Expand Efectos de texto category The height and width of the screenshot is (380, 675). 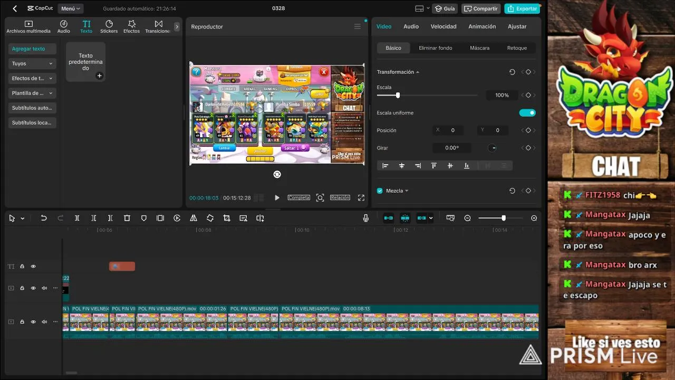pos(32,78)
